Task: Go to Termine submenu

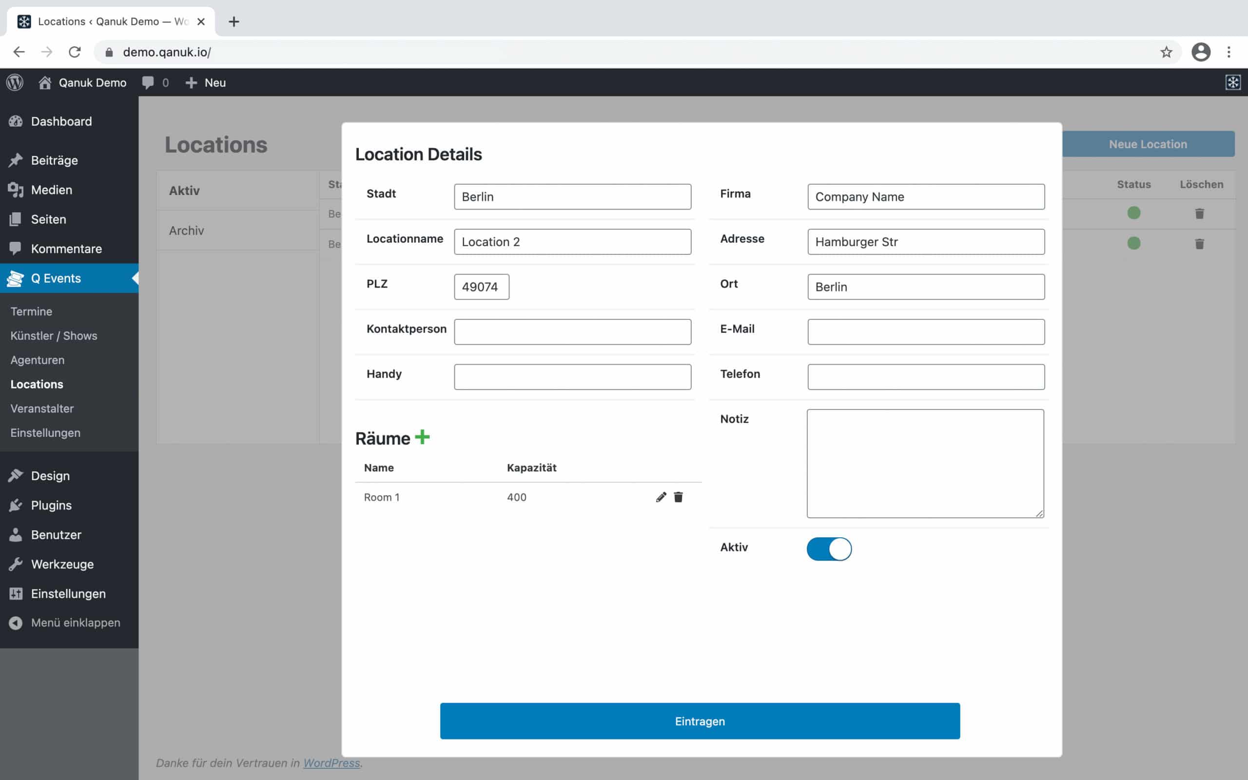Action: coord(32,312)
